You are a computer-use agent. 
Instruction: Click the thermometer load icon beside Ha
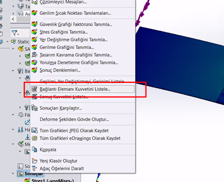click(x=20, y=129)
